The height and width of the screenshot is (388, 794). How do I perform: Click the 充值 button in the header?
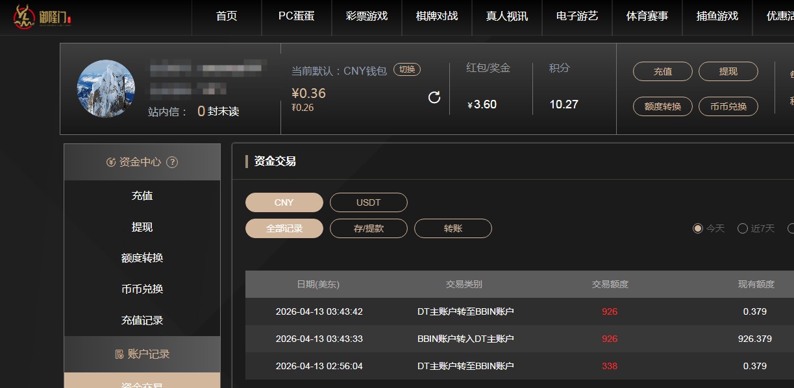(x=662, y=71)
